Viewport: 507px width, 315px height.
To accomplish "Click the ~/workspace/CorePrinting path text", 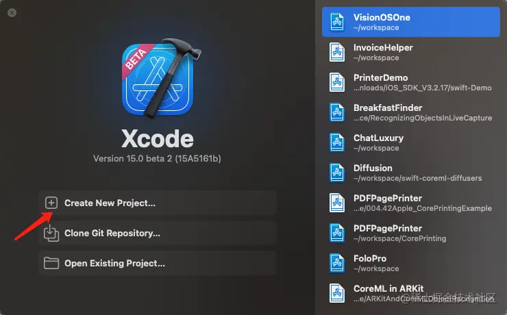I will 399,238.
